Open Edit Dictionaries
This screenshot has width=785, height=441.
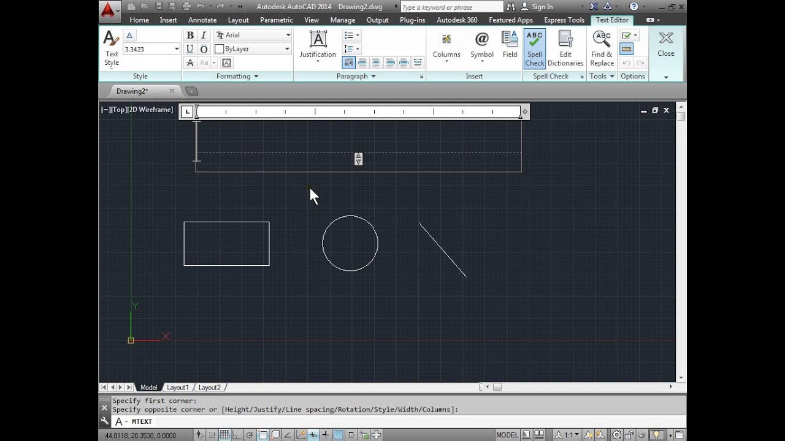(x=565, y=48)
